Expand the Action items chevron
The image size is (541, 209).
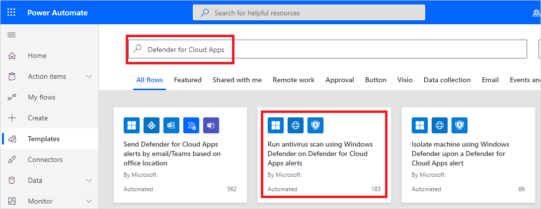[89, 76]
